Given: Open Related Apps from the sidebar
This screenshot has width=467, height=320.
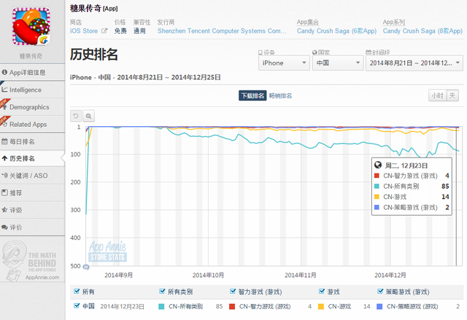Looking at the screenshot, I should point(32,125).
